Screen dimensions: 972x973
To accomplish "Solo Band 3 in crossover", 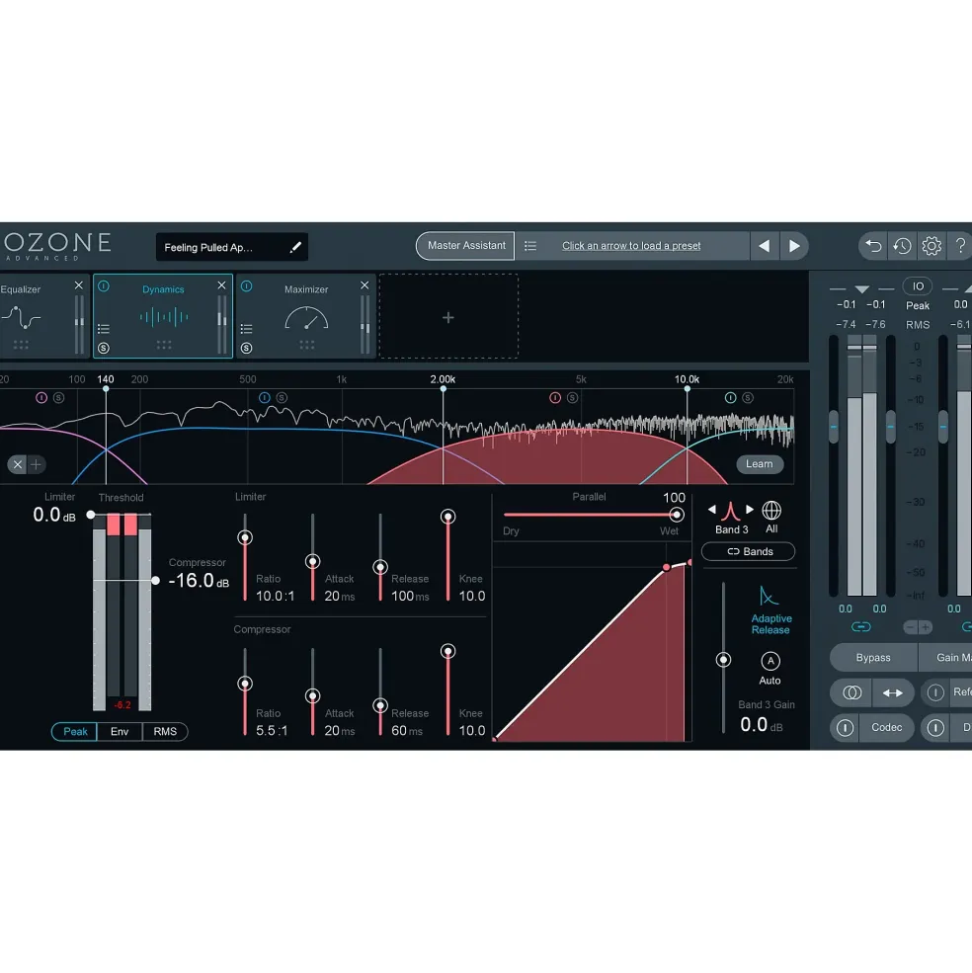I will pyautogui.click(x=572, y=398).
